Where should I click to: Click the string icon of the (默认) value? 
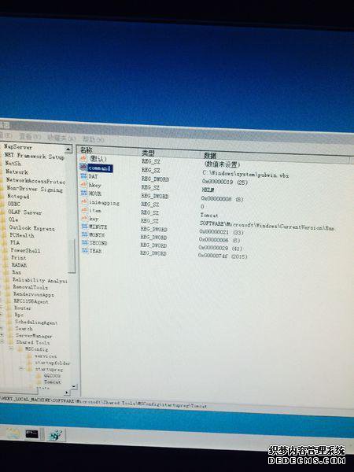[83, 158]
